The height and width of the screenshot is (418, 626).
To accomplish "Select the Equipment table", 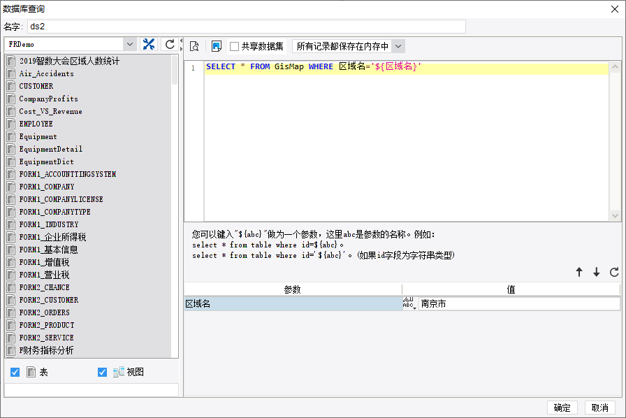I will pos(38,136).
